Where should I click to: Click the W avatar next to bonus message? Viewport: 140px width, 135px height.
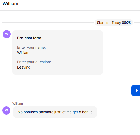(x=6, y=110)
